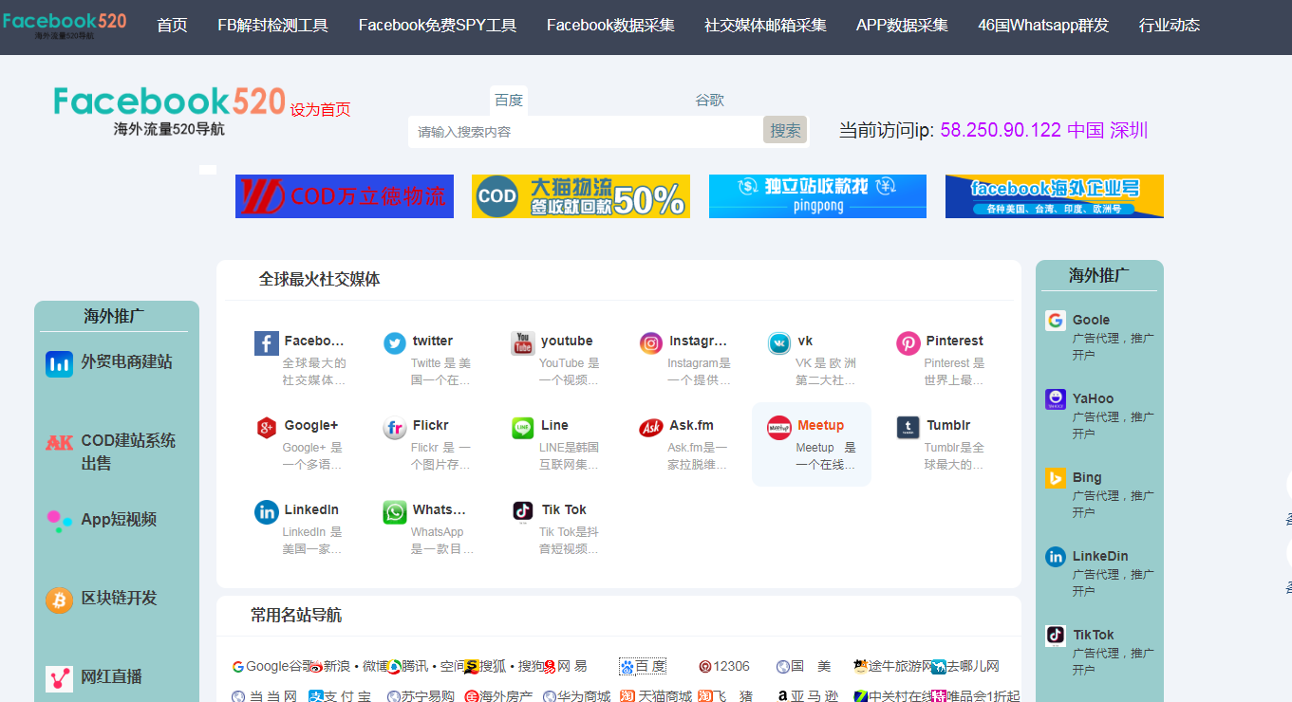The width and height of the screenshot is (1292, 702).
Task: Click the Google+ red icon
Action: point(267,428)
